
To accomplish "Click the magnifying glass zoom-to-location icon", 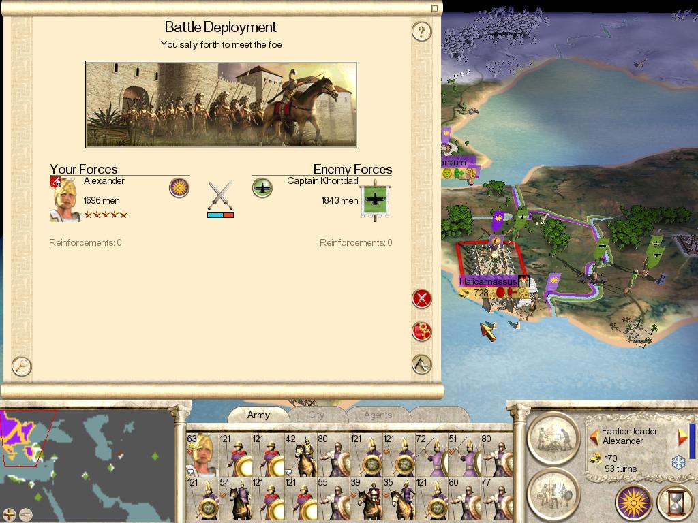I will 21,366.
